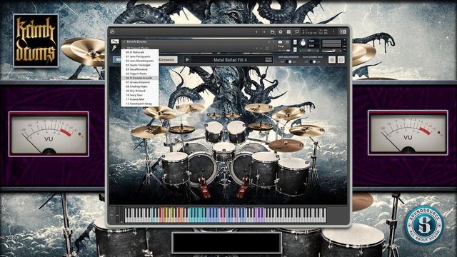The image size is (457, 257).
Task: Click the octave shift control left of keyboard
Action: [112, 216]
